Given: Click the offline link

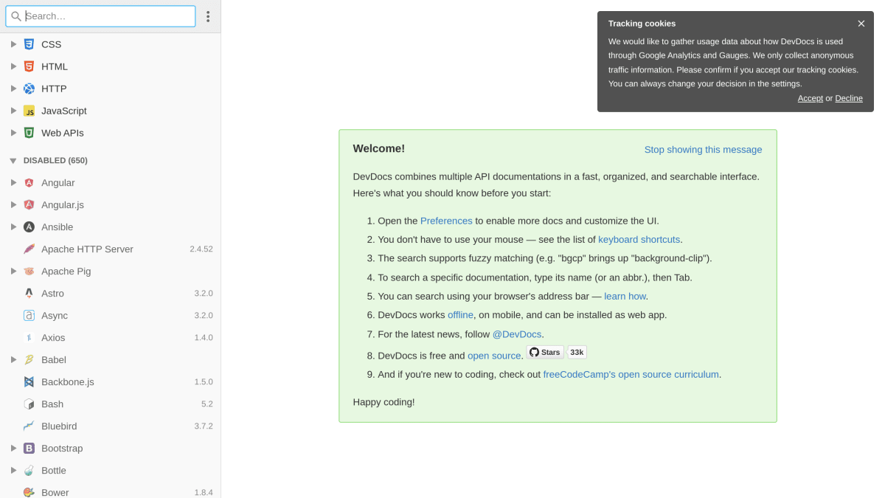Looking at the screenshot, I should pos(460,315).
